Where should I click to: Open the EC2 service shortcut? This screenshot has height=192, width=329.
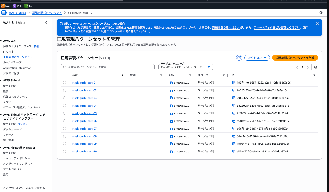pos(5,6)
